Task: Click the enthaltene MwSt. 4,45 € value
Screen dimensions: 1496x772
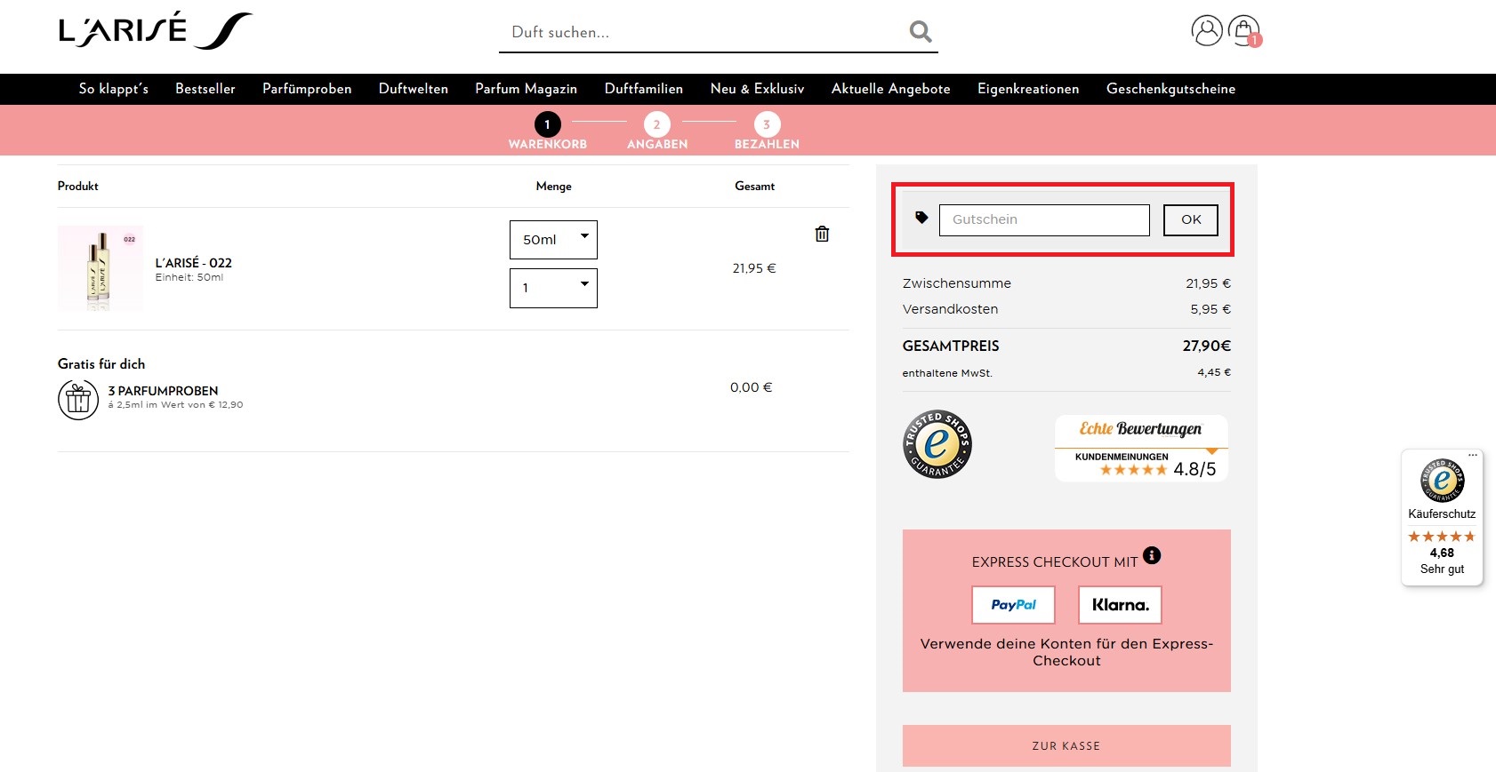Action: click(1214, 372)
